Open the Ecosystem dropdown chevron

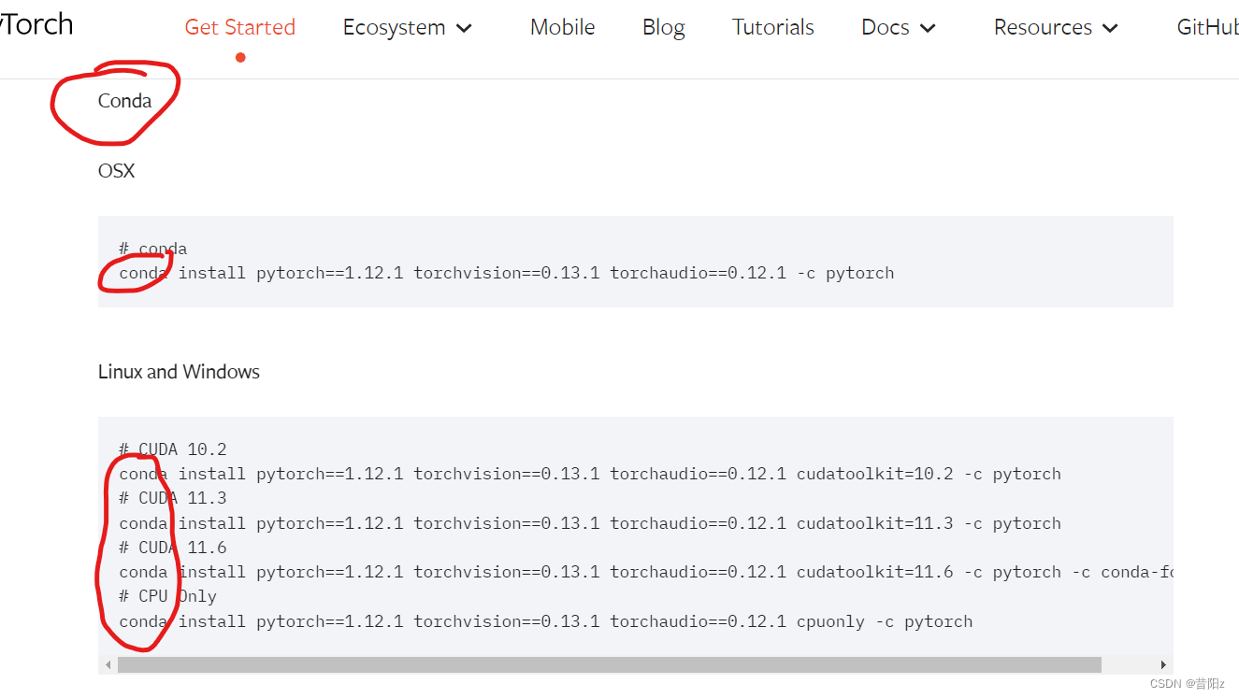464,29
